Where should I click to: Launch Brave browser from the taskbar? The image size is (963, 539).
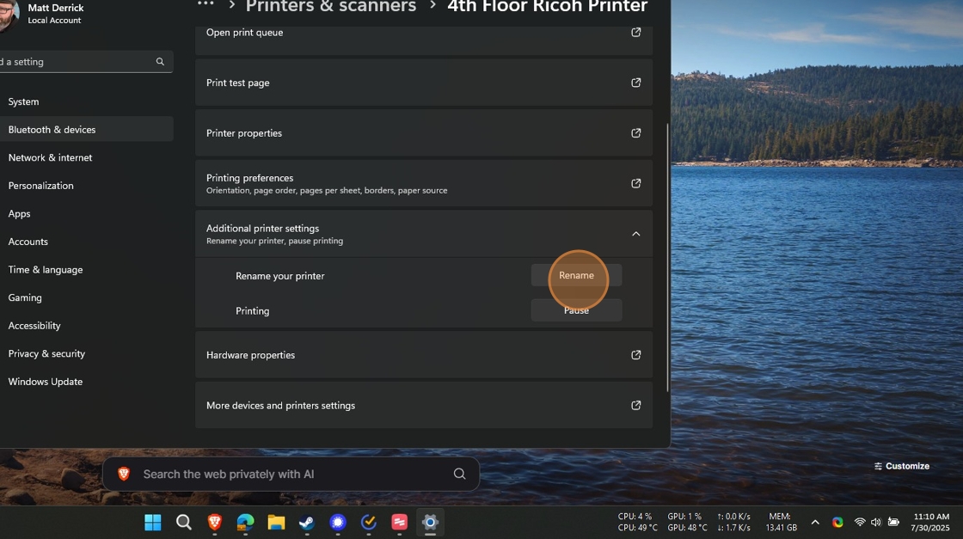coord(214,523)
